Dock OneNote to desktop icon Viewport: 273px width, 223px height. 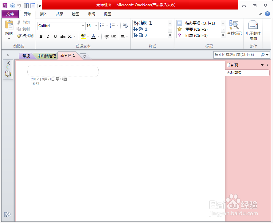pos(26,6)
